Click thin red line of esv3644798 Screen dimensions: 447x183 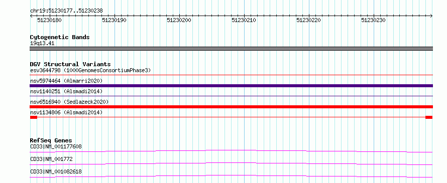[x=231, y=75]
